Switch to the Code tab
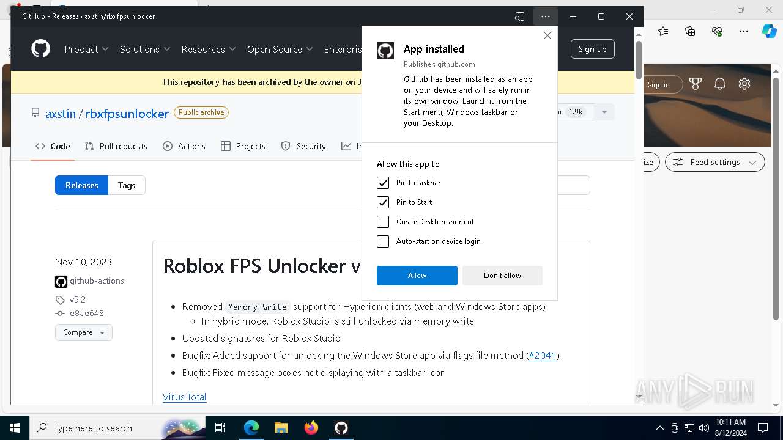Screen dimensions: 783x440 point(53,146)
